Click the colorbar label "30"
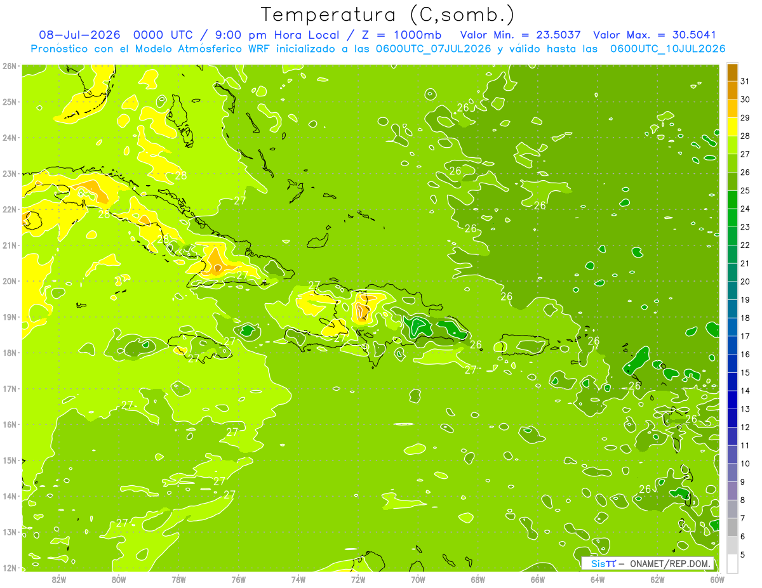Screen dimensions: 762x588 coord(745,99)
